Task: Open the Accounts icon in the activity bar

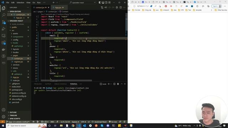Action: tap(4, 110)
